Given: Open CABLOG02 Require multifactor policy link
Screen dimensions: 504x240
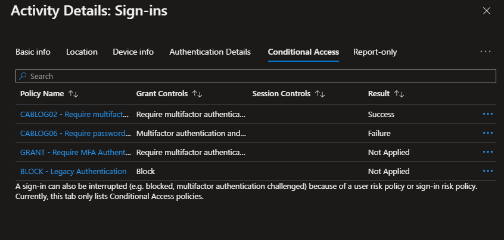Looking at the screenshot, I should click(x=75, y=114).
